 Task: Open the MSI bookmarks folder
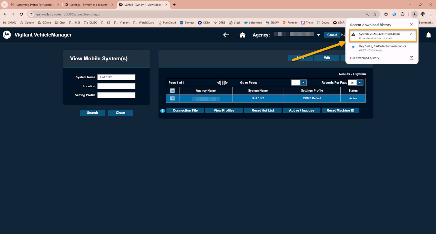click(x=75, y=23)
